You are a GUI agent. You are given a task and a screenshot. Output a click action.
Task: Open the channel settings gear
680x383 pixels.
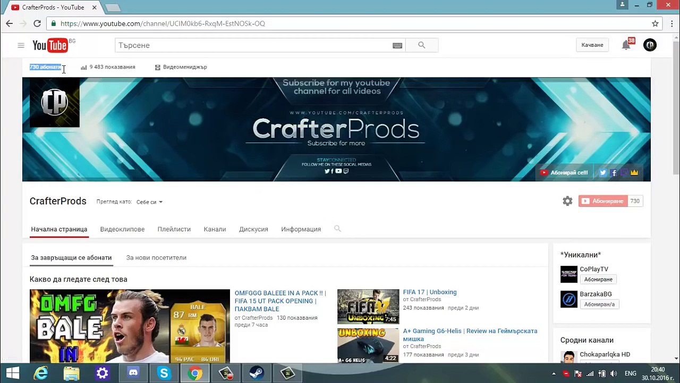tap(567, 201)
